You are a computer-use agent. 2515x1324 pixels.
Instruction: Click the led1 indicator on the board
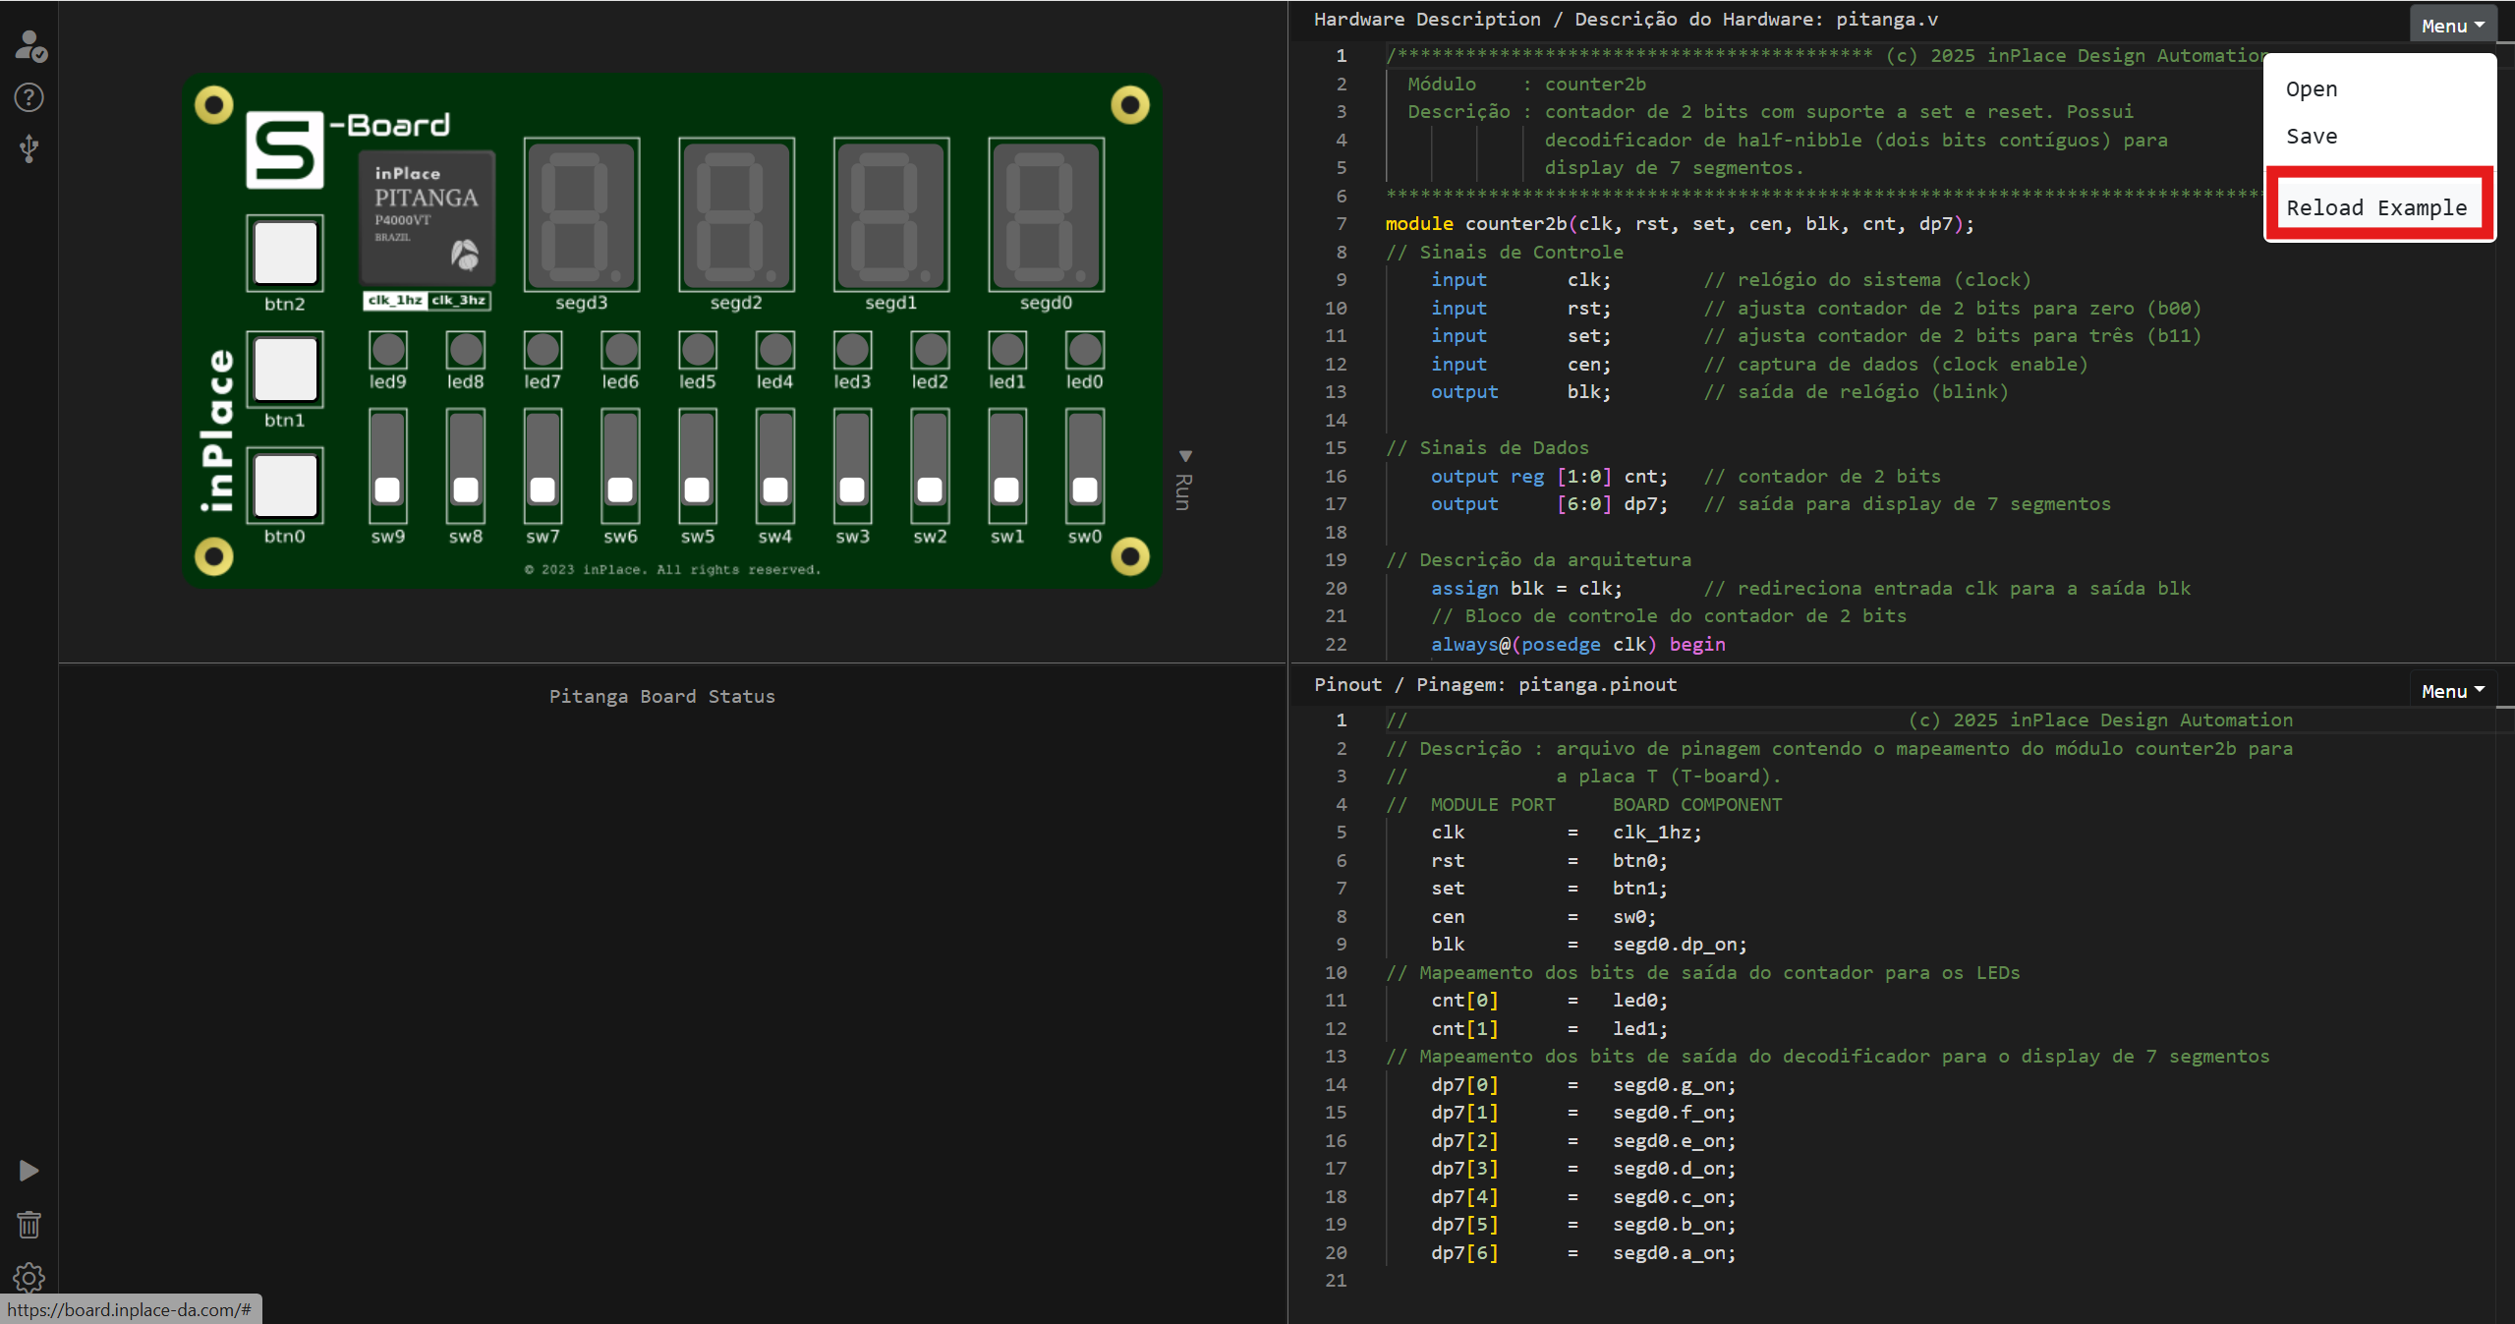point(1007,349)
